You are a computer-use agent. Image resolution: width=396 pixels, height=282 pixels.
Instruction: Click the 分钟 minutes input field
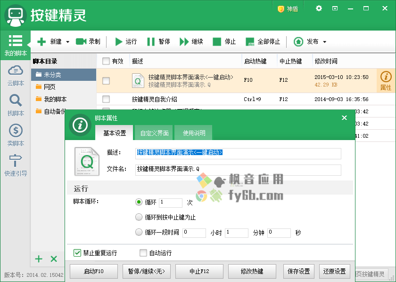click(x=236, y=233)
